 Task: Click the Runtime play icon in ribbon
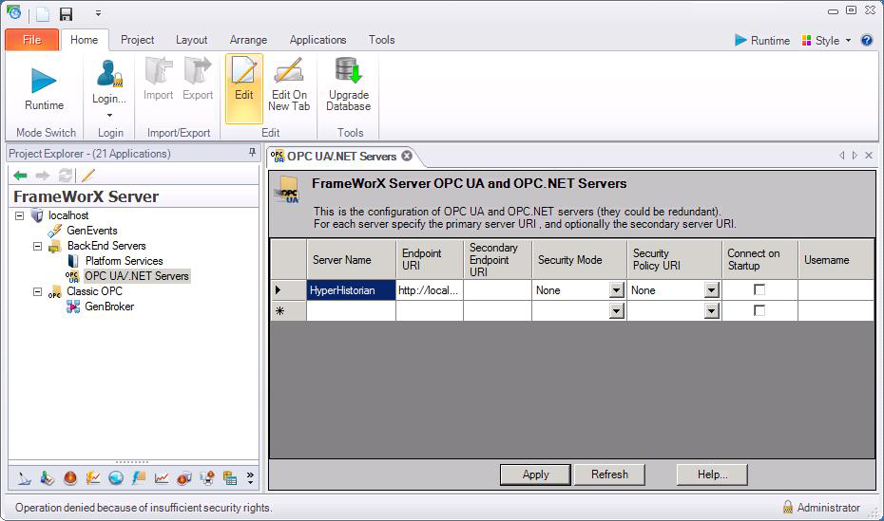click(44, 81)
